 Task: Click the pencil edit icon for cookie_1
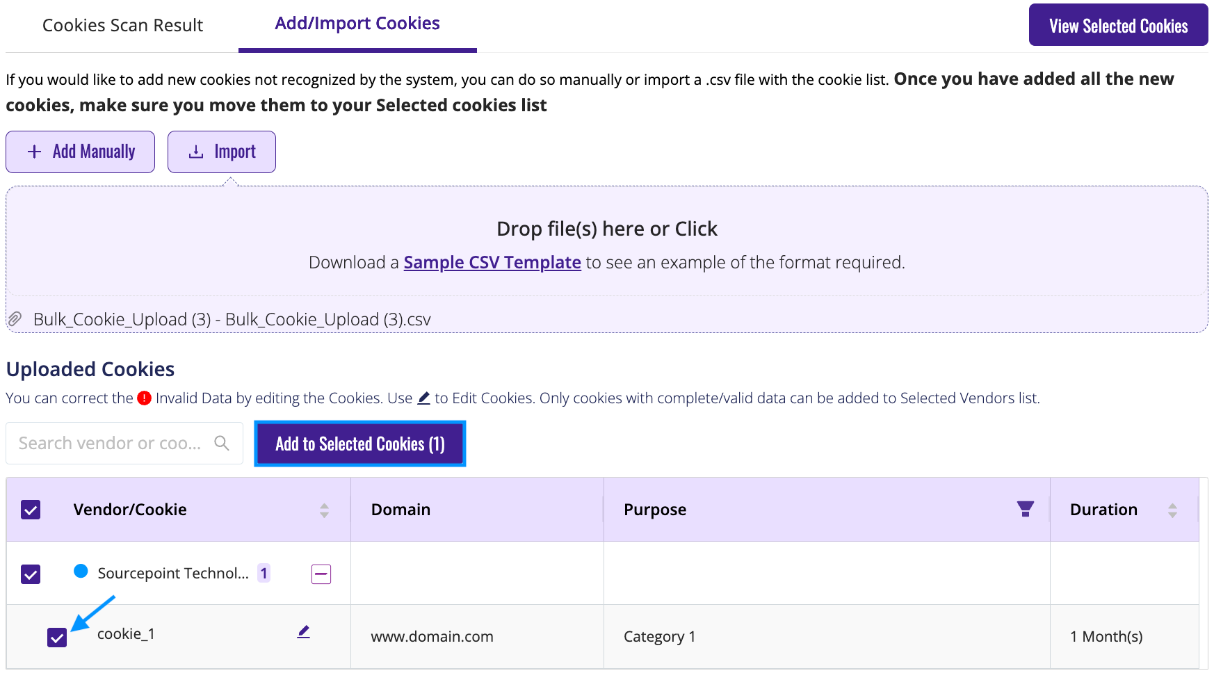tap(303, 632)
